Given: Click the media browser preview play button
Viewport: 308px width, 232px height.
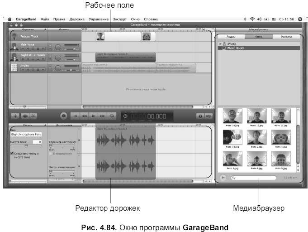Looking at the screenshot, I should click(223, 178).
